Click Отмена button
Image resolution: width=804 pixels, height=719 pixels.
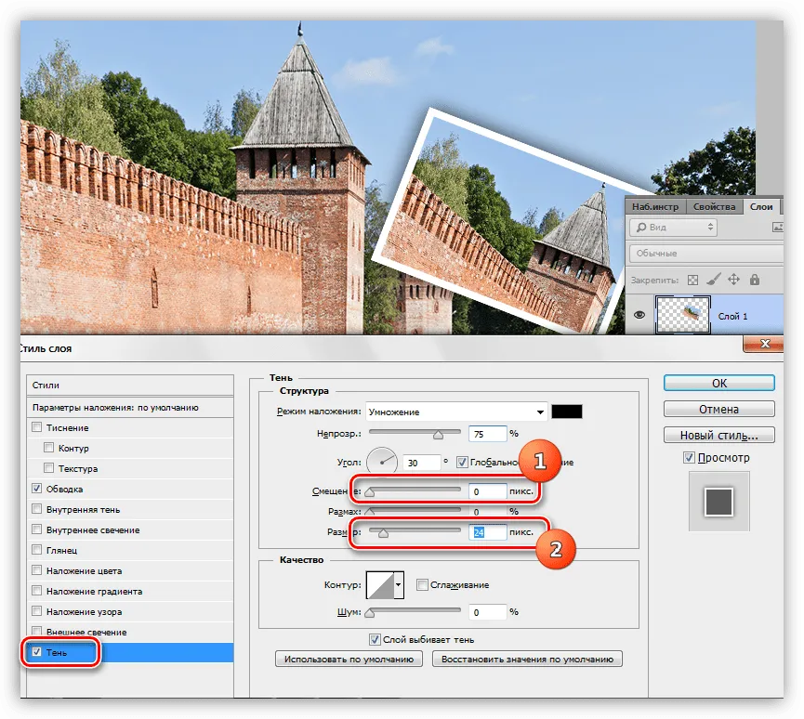tap(718, 409)
